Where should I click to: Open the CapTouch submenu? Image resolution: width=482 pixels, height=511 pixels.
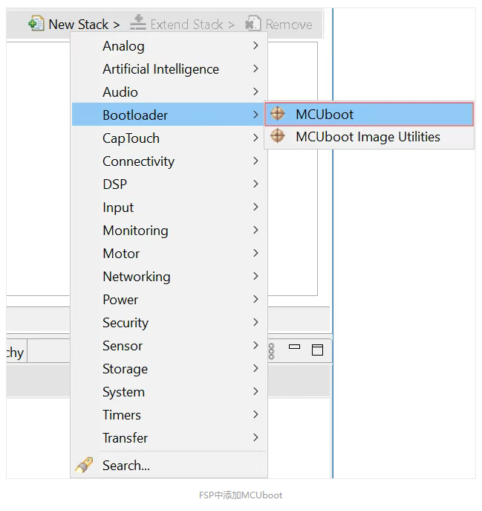169,138
